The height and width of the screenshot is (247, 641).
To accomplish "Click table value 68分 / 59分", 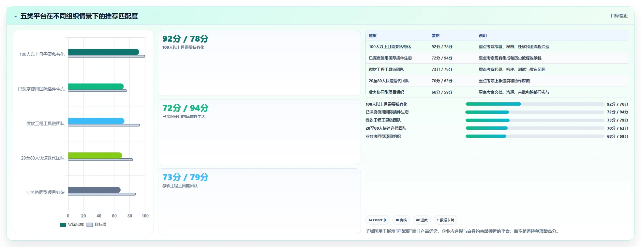I will (x=442, y=92).
